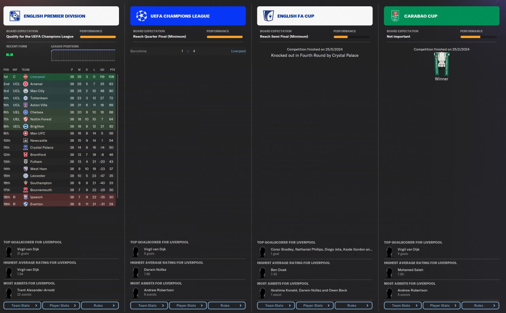Click Tottenham's club badge in the table
506x313 pixels.
26,98
